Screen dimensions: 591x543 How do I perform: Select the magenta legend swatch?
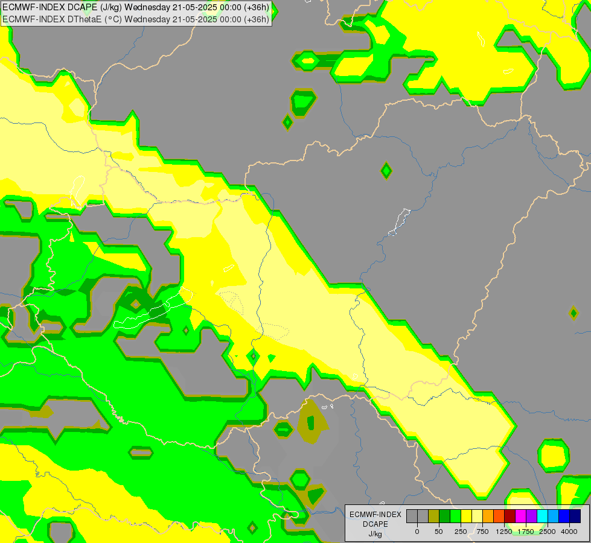[521, 516]
